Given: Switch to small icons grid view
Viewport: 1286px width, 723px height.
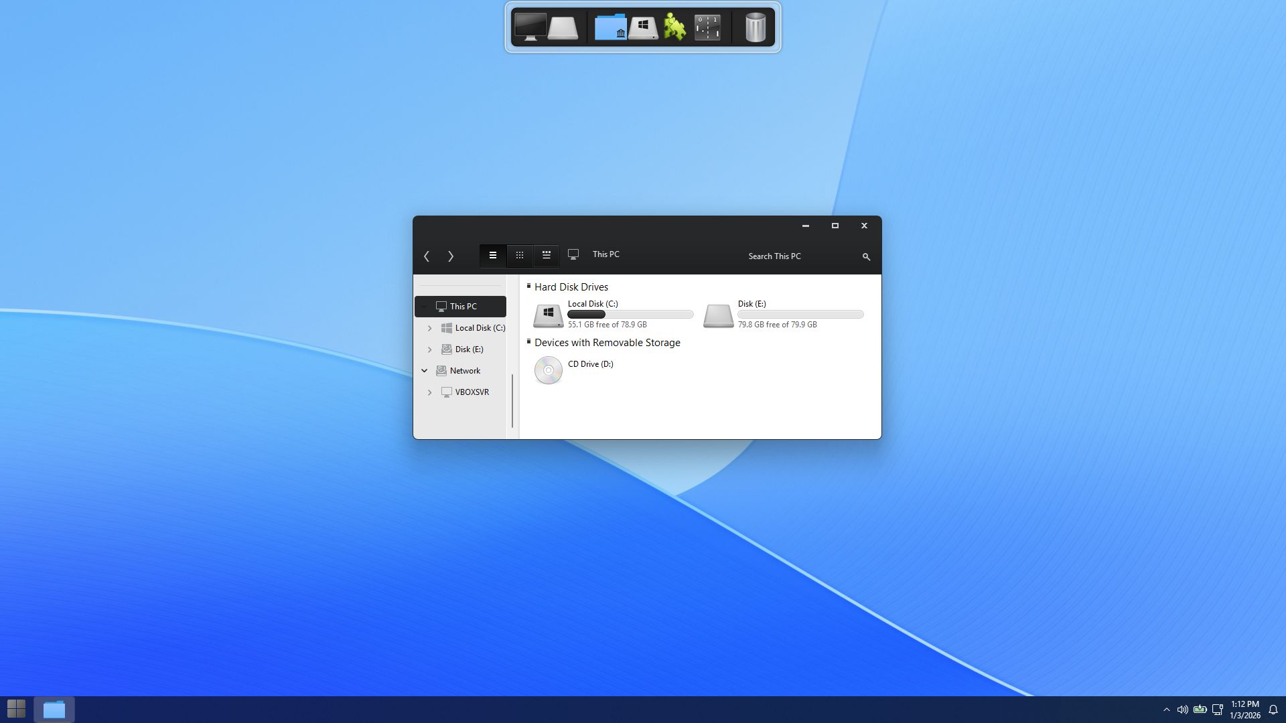Looking at the screenshot, I should pyautogui.click(x=519, y=255).
